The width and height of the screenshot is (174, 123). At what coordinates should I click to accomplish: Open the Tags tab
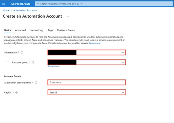click(x=50, y=30)
